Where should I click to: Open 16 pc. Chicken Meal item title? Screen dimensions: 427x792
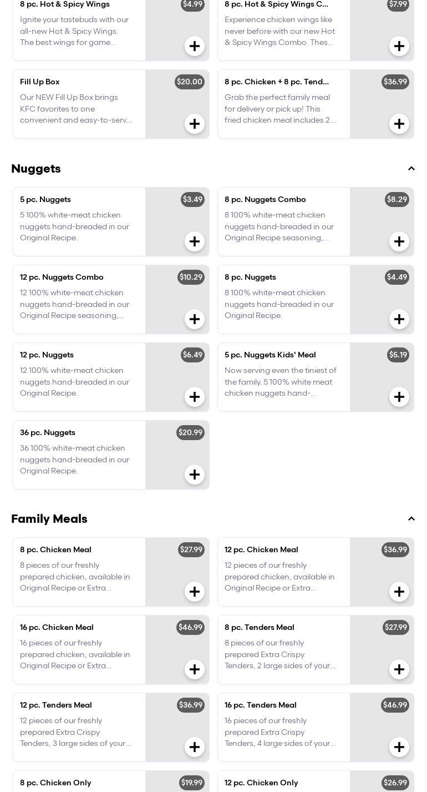pyautogui.click(x=57, y=627)
